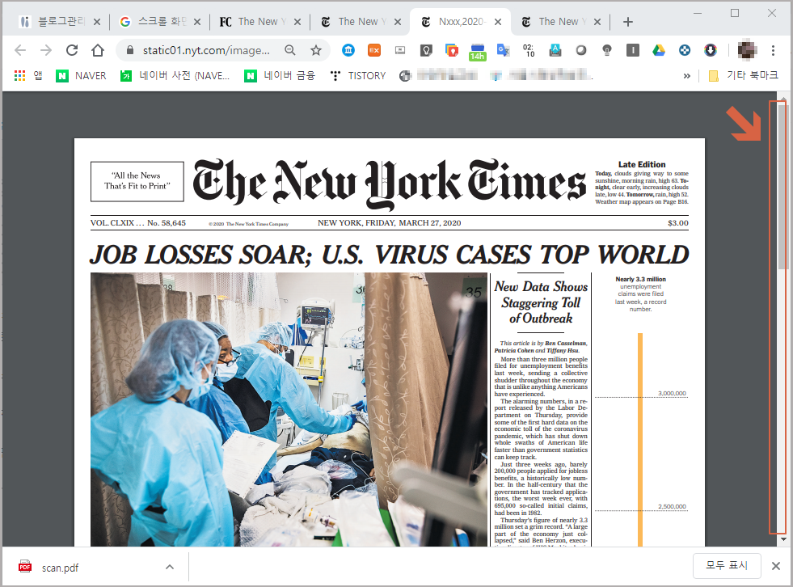This screenshot has width=793, height=587.
Task: Click the $3.00 price text
Action: point(677,222)
